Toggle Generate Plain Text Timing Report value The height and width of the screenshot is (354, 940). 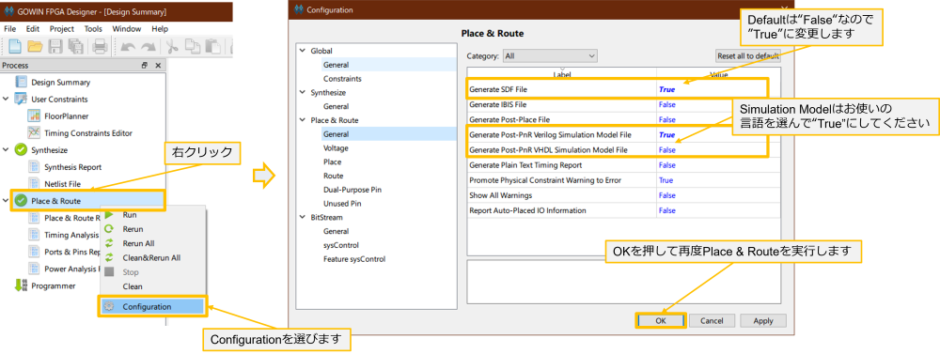point(667,164)
